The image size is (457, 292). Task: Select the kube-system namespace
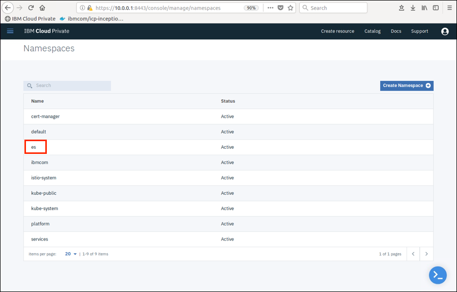(45, 208)
